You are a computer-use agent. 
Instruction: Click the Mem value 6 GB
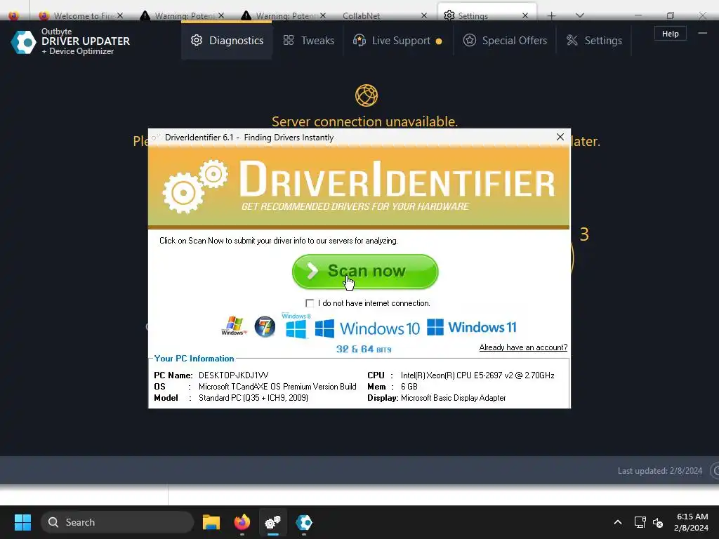(x=409, y=387)
